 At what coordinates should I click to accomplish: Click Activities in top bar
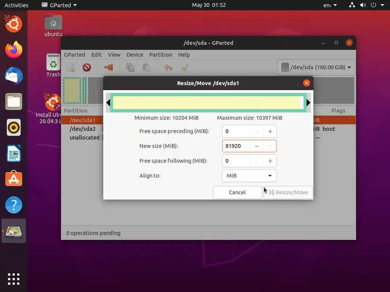click(16, 5)
